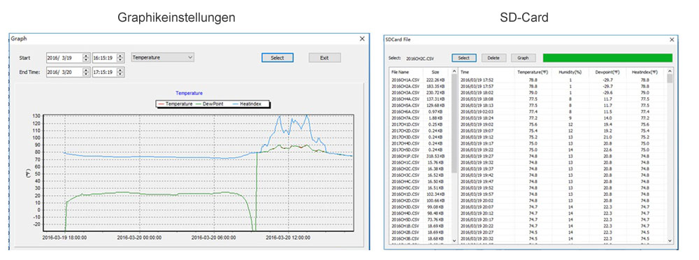Open the start date 2016/3/19 spinner

pyautogui.click(x=85, y=57)
